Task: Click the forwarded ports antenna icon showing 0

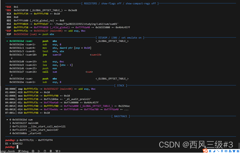Action: point(58,151)
